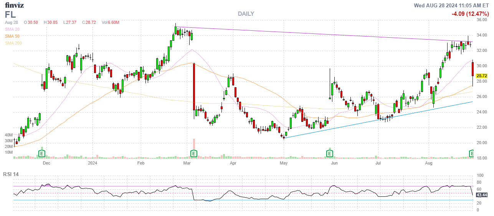Viewport: 494px width, 216px height.
Task: Click the earnings E marker near end of May
Action: [329, 154]
